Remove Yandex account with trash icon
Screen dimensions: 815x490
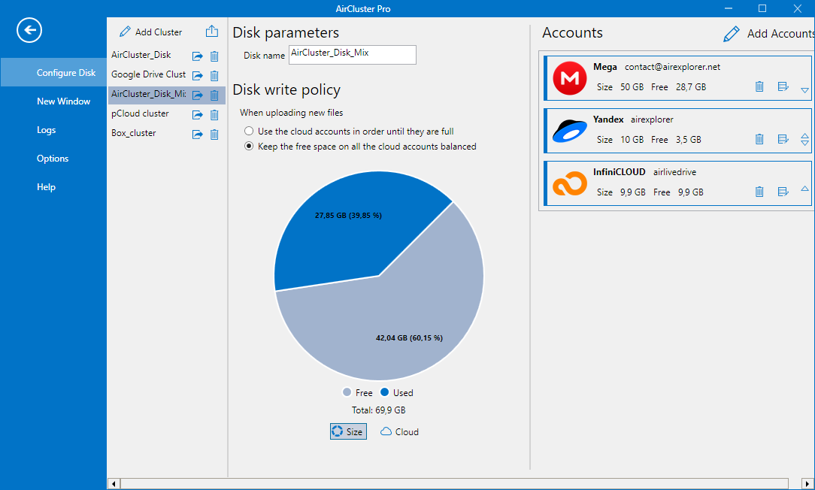tap(759, 139)
